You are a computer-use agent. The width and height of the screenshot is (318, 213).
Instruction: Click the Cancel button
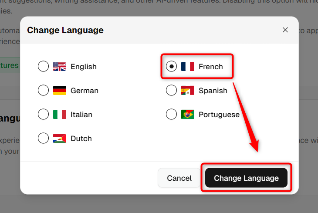[x=179, y=178]
